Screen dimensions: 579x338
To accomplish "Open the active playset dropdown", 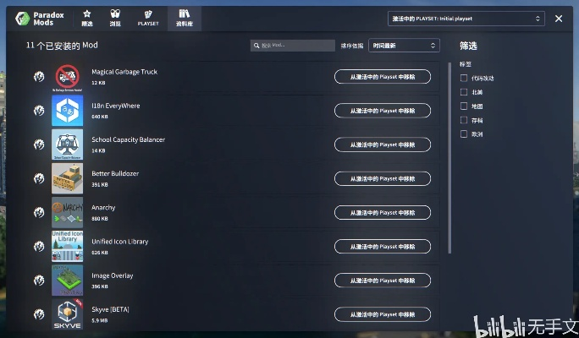I will click(466, 19).
